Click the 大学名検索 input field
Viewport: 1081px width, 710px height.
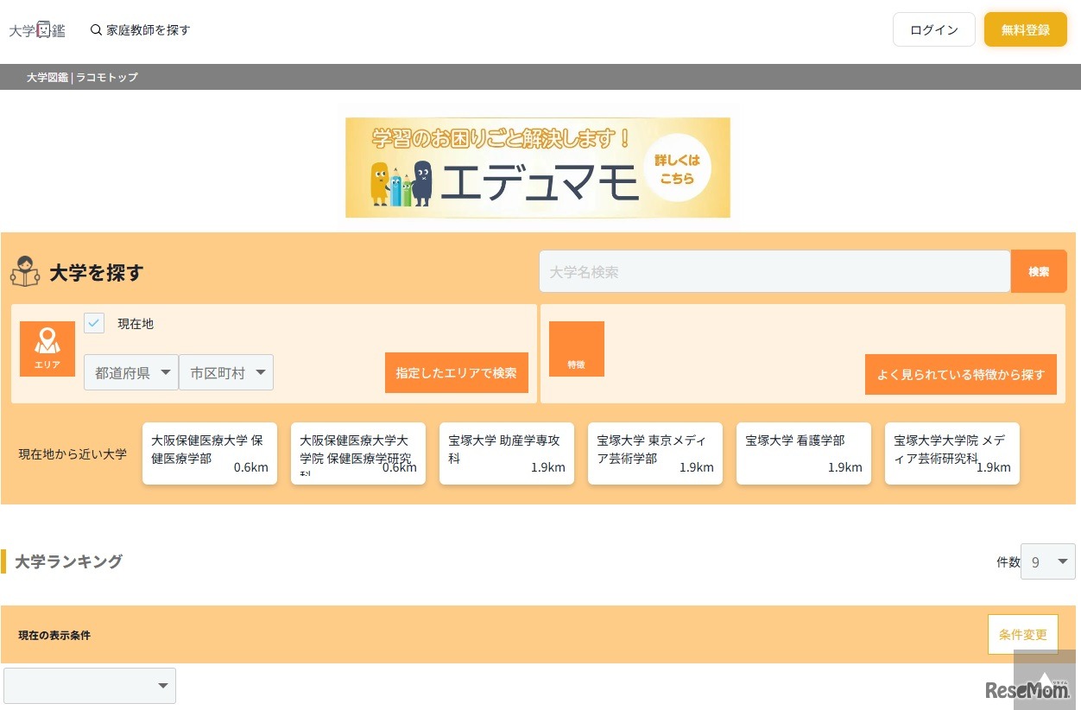[x=774, y=272]
